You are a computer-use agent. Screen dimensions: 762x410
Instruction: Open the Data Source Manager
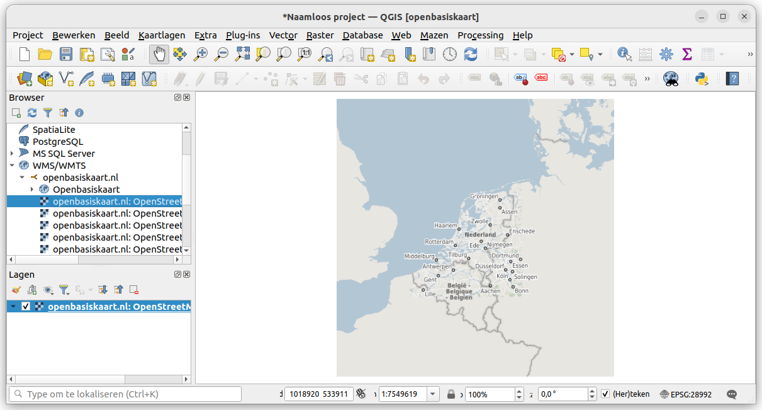tap(25, 79)
